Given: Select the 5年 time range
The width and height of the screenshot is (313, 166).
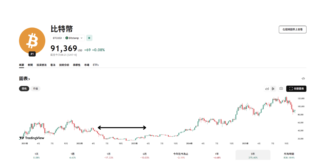Looking at the screenshot, I should click(253, 155).
